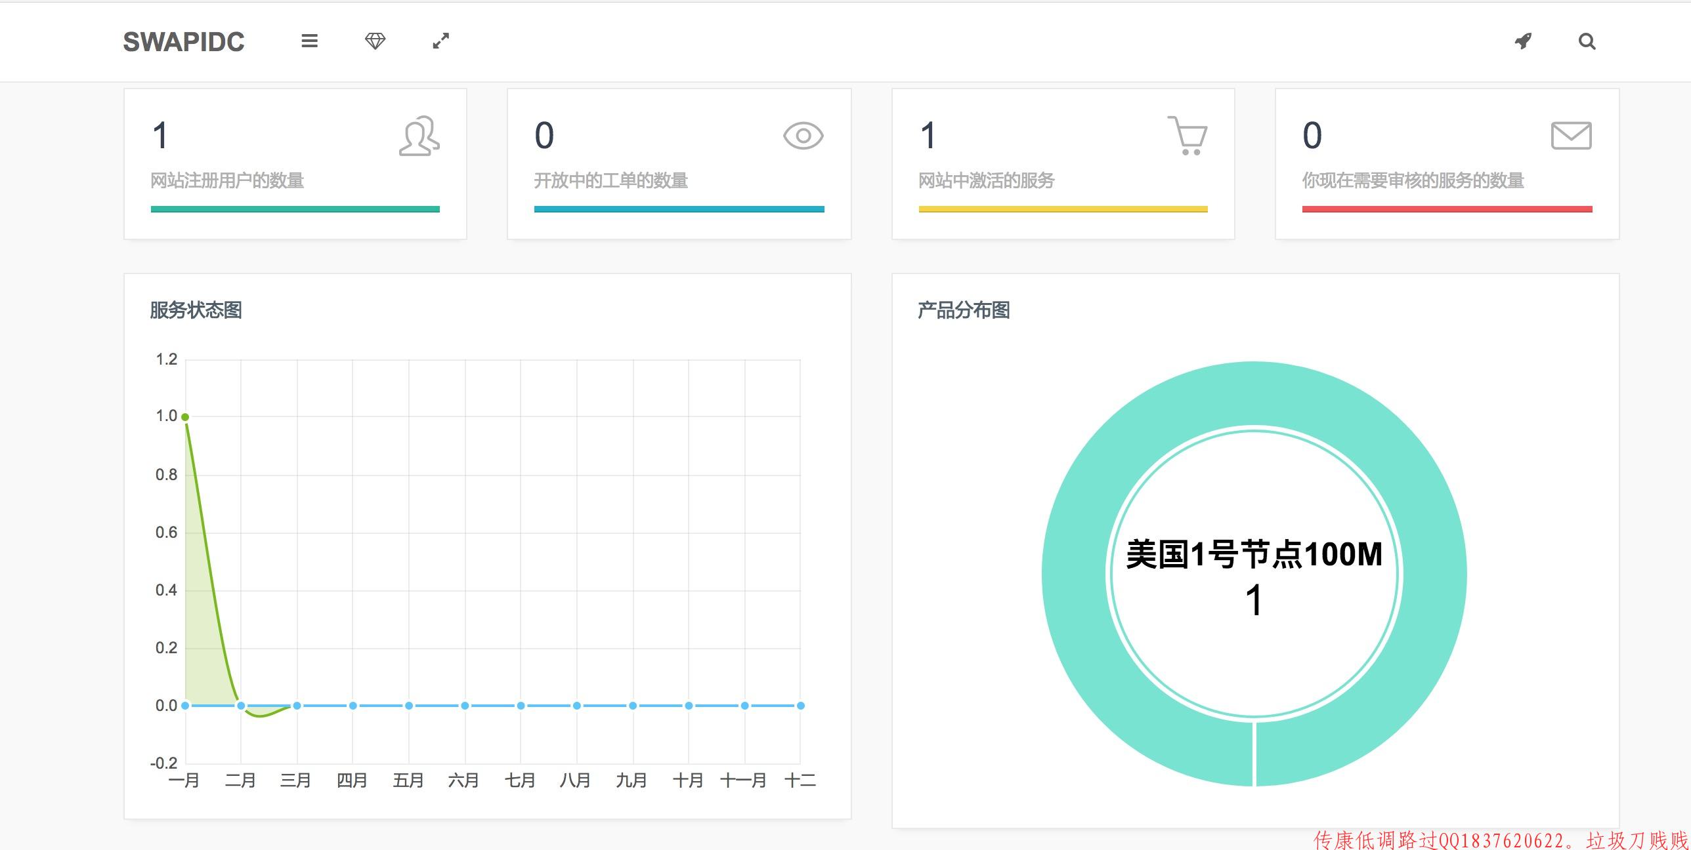This screenshot has height=850, width=1691.
Task: Click the green data point at 1.0 in January
Action: pyautogui.click(x=185, y=417)
